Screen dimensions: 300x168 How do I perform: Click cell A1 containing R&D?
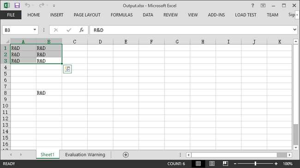[x=23, y=48]
